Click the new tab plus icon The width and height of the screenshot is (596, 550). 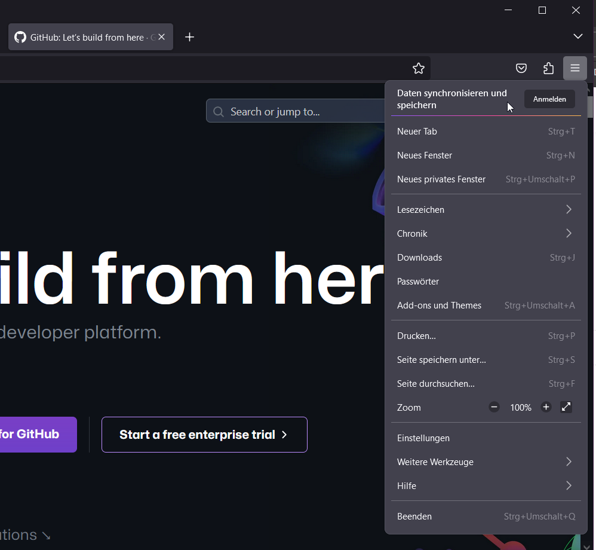pyautogui.click(x=189, y=37)
